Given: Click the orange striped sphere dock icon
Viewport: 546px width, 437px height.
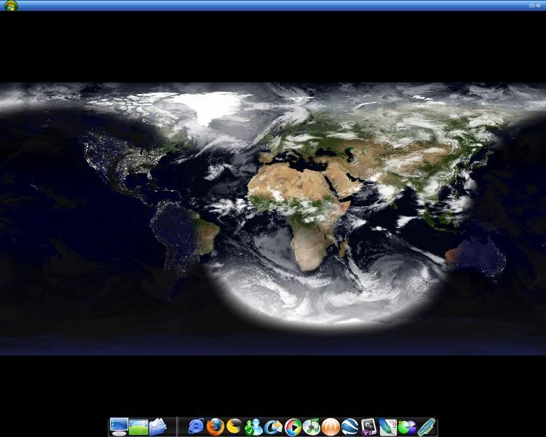Looking at the screenshot, I should [331, 427].
